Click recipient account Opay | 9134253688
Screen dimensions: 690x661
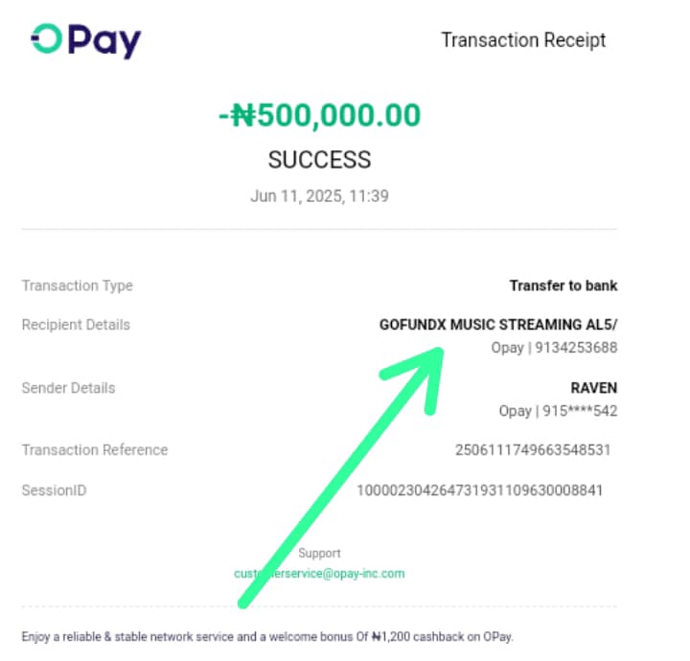[554, 348]
